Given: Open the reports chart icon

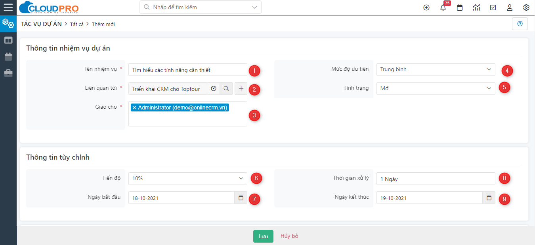Looking at the screenshot, I should click(x=476, y=8).
